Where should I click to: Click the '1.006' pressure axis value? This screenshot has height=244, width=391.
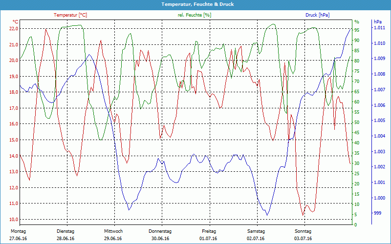click(379, 105)
